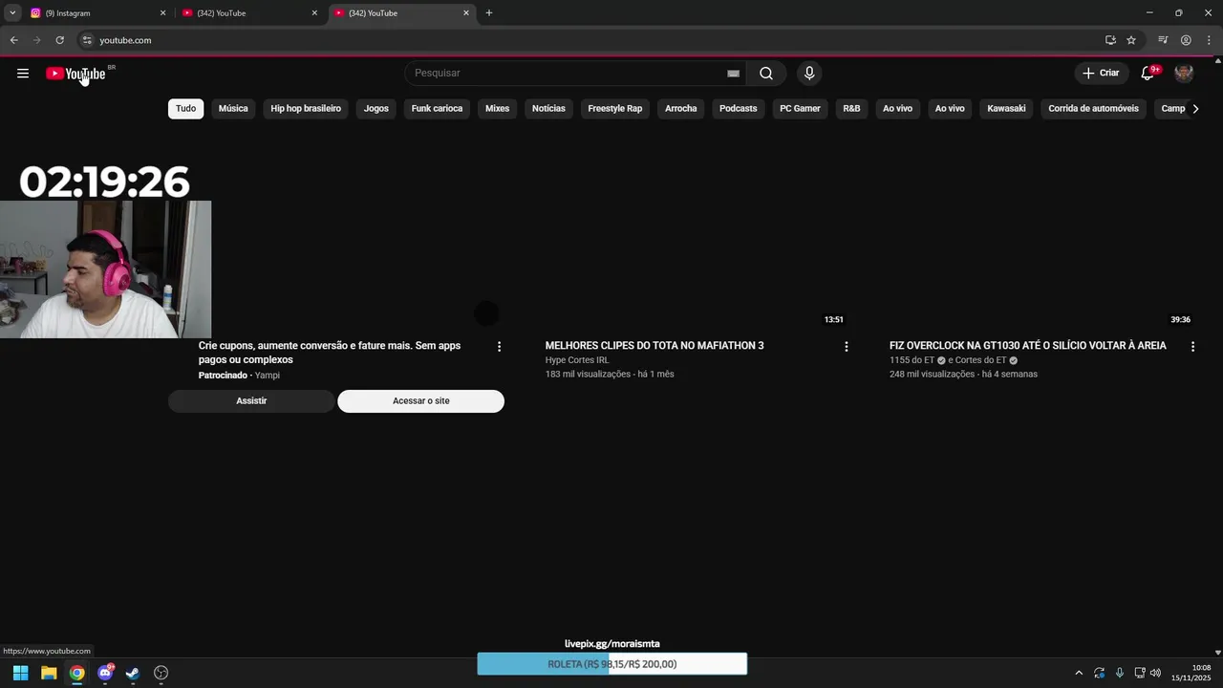
Task: Open options for FIZ OVERCLOCK NA GT1030 video
Action: click(1192, 347)
